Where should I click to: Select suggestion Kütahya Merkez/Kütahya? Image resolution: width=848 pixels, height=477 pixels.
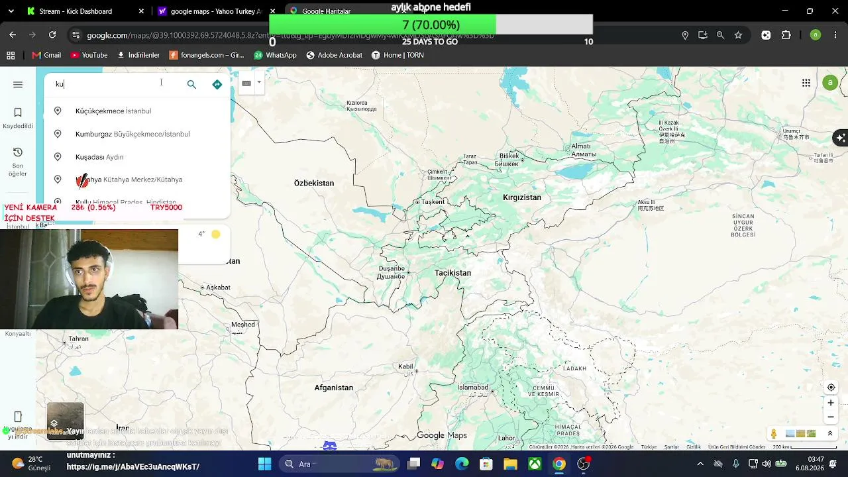tap(137, 180)
